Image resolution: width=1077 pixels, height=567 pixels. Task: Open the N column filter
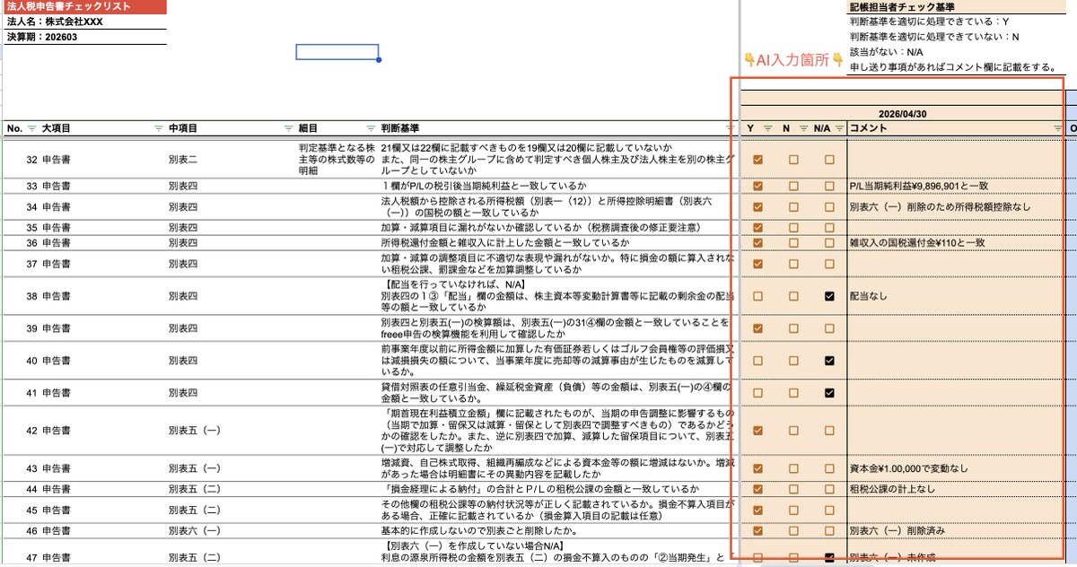[803, 128]
